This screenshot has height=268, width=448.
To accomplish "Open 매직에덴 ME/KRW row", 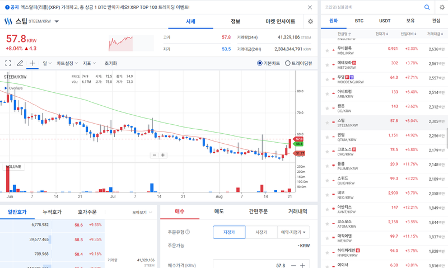I will [x=384, y=238].
